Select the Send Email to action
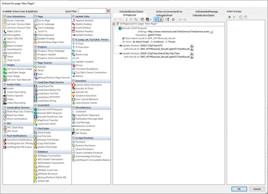This screenshot has height=194, width=268. [x=13, y=49]
